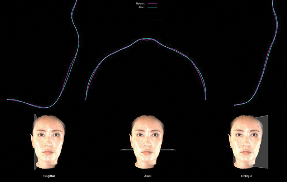Select the Sagittal face thumbnail
Screen dimensions: 287x182
tap(48, 142)
